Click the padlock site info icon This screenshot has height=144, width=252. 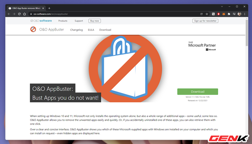coord(31,14)
